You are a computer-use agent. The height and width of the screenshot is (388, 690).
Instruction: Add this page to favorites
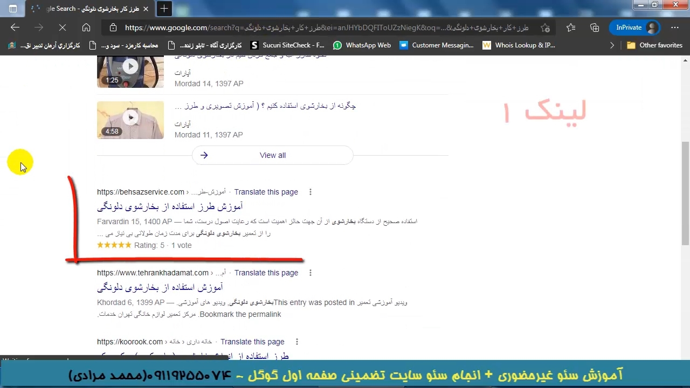[x=546, y=27]
